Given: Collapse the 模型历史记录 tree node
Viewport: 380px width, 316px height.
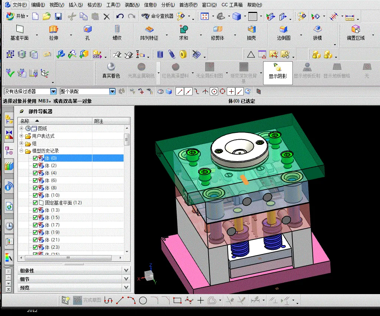Looking at the screenshot, I should [21, 151].
